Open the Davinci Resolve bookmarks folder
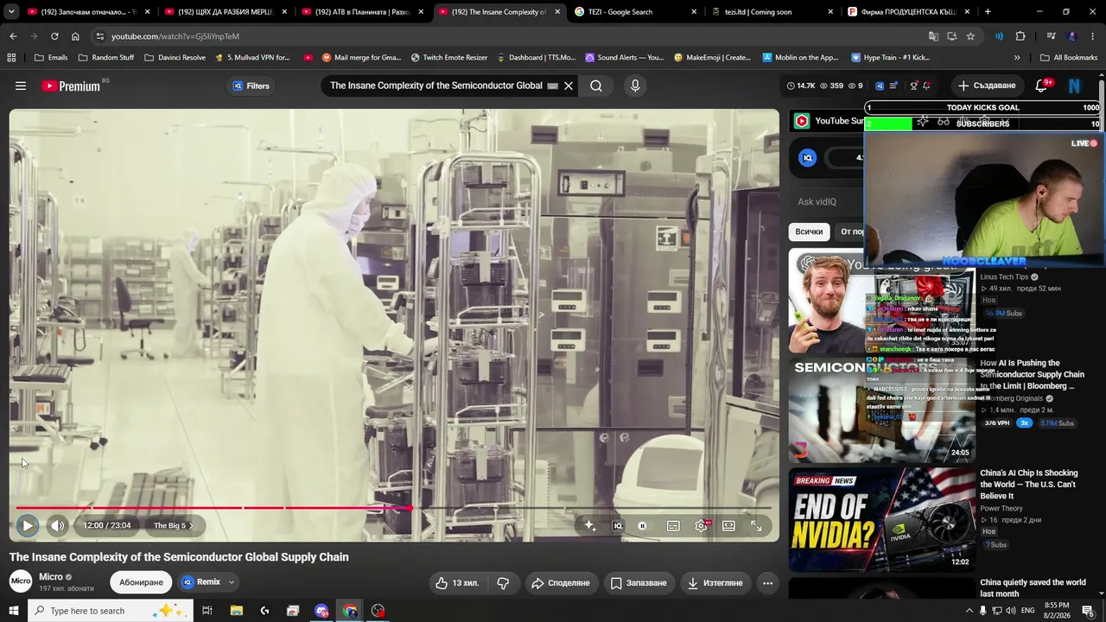1106x622 pixels. pyautogui.click(x=175, y=58)
